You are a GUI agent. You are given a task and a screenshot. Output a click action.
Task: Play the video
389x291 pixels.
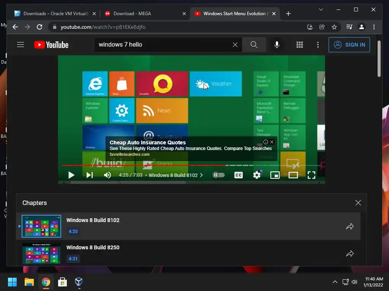[x=71, y=175]
